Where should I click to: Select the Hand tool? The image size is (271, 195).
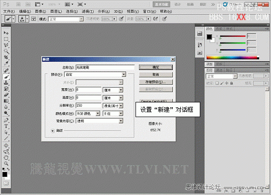[6, 157]
